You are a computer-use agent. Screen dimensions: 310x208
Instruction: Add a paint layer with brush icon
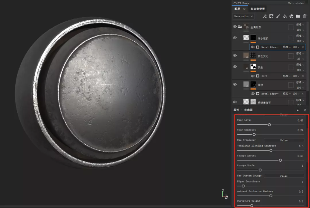(278, 16)
